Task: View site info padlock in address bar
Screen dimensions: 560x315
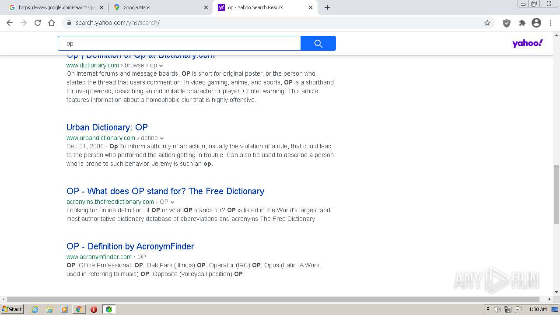Action: point(69,23)
